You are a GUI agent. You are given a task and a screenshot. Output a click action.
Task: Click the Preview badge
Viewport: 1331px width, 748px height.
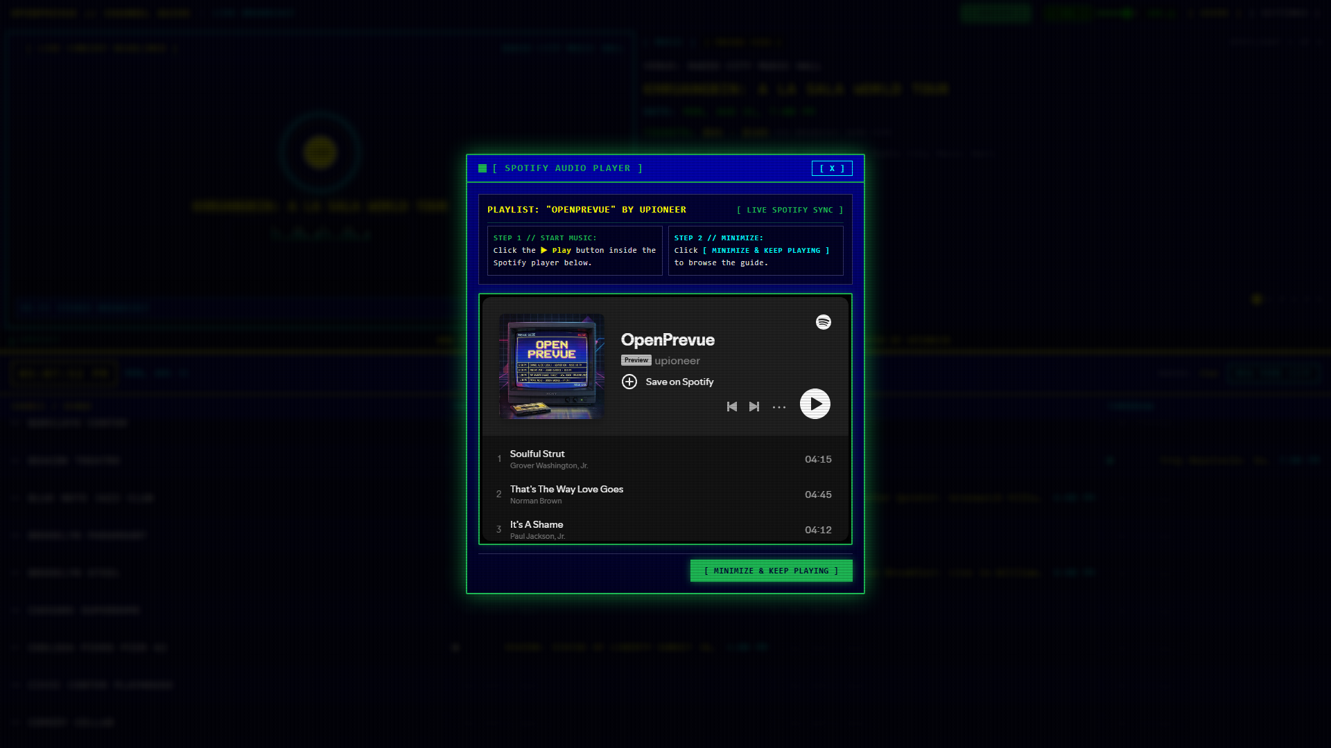point(636,360)
